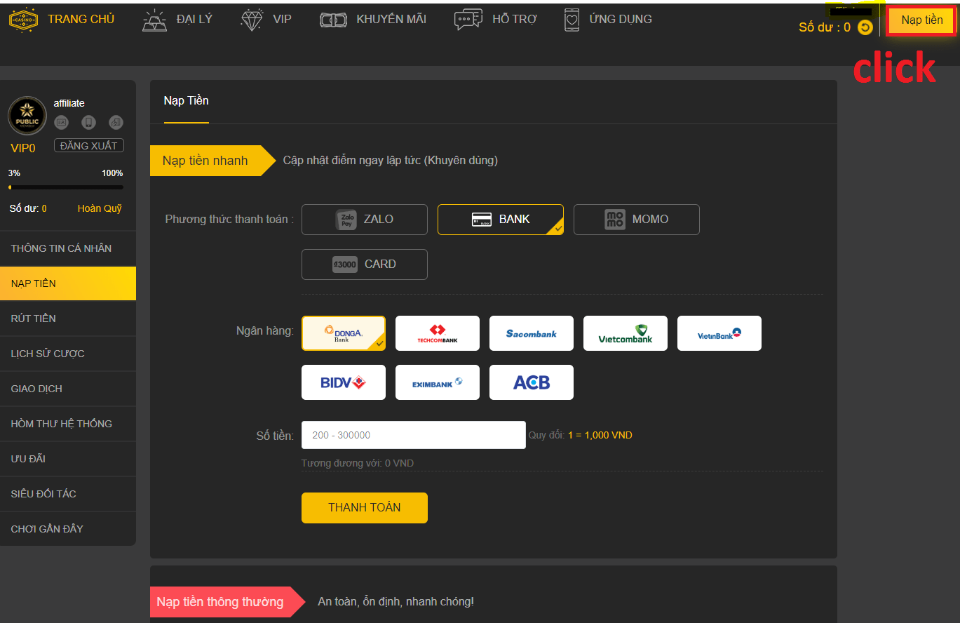Choose Sacombank
Viewport: 960px width, 623px height.
532,333
